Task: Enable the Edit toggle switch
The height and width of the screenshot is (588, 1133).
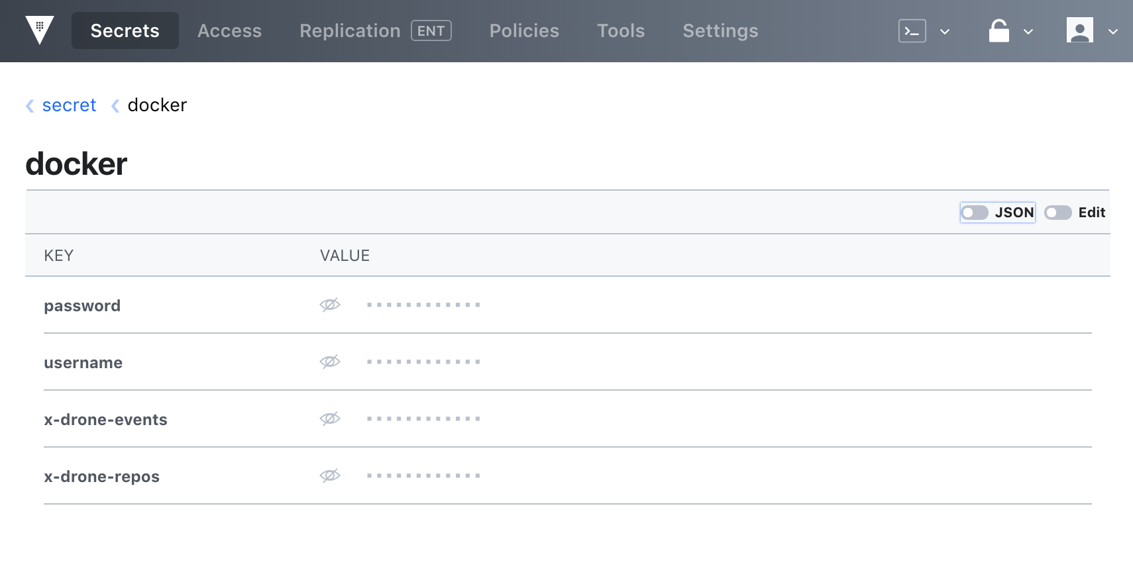Action: pos(1058,213)
